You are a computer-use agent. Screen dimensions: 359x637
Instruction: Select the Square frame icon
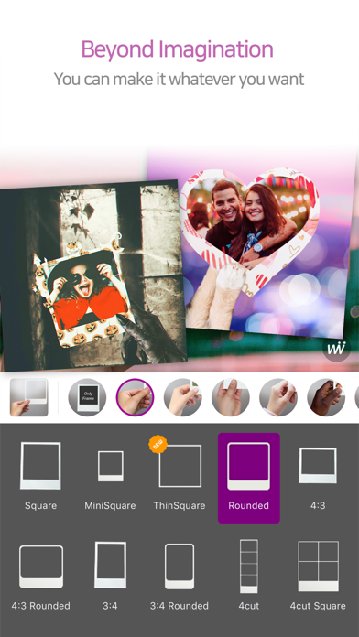coord(40,466)
